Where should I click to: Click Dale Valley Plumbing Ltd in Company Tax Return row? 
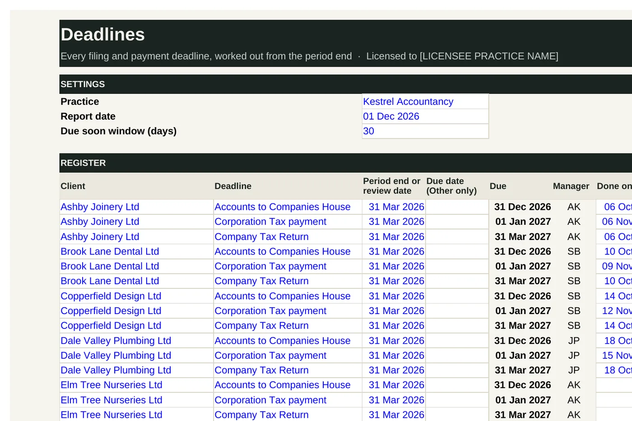click(x=136, y=370)
